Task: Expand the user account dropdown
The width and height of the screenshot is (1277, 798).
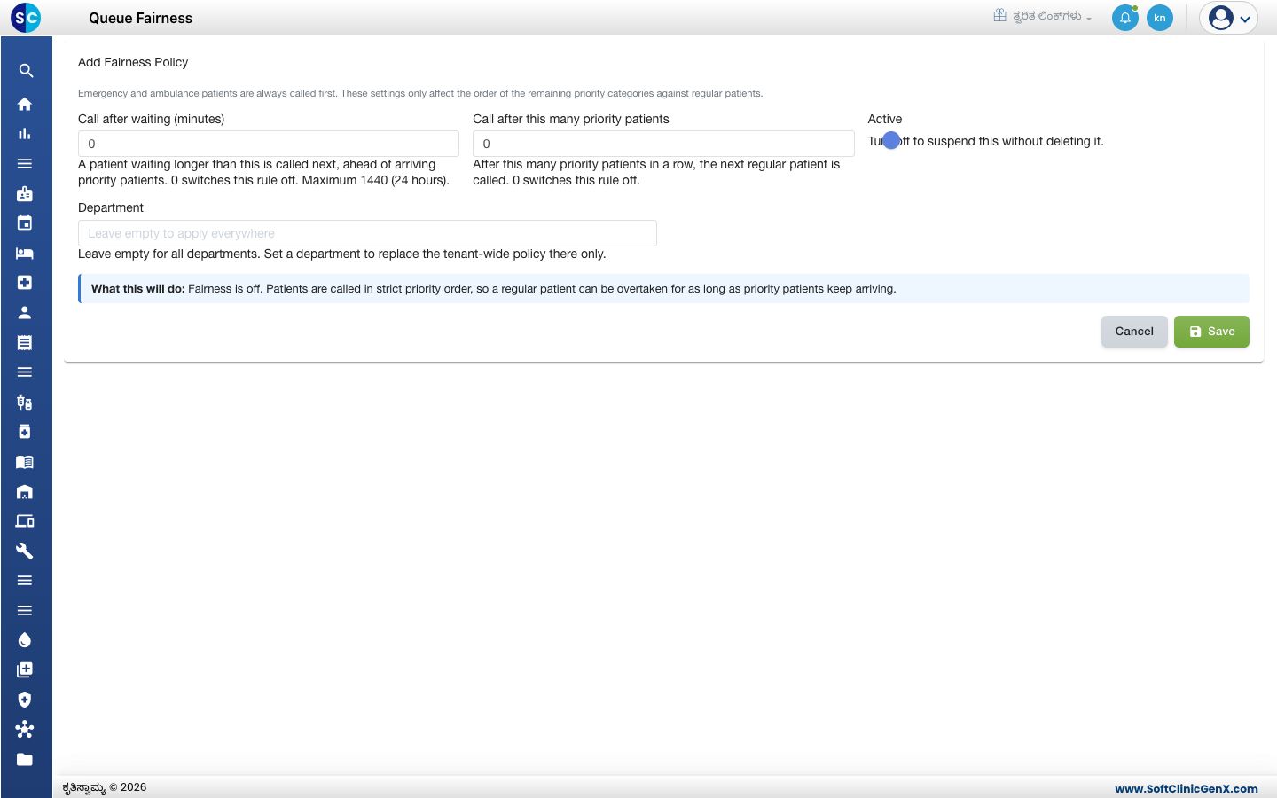Action: (1229, 18)
